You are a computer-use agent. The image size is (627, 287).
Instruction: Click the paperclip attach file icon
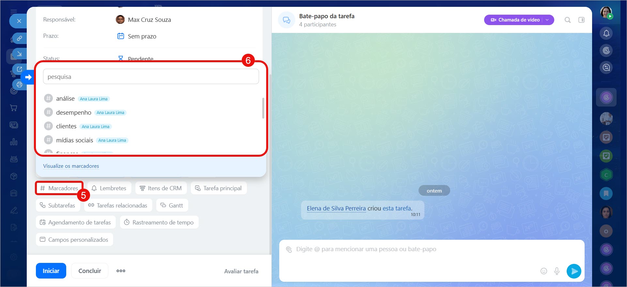point(289,250)
